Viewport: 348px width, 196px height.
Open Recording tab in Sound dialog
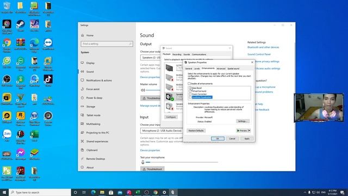click(177, 54)
